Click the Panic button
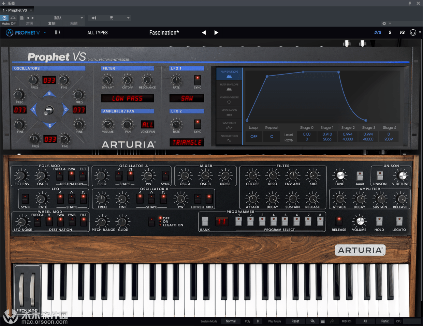The image size is (423, 326). [385, 321]
